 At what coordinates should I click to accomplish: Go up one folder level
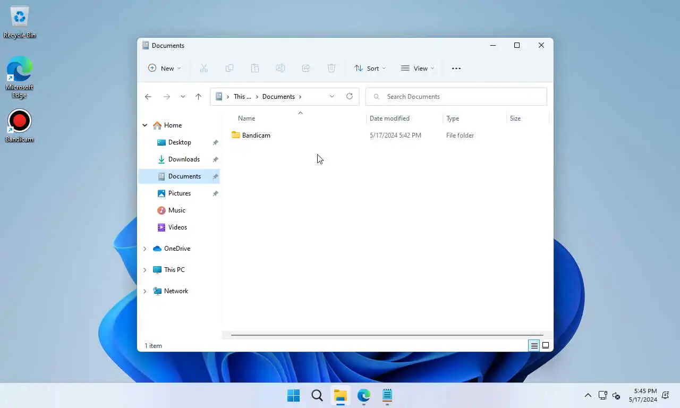199,97
